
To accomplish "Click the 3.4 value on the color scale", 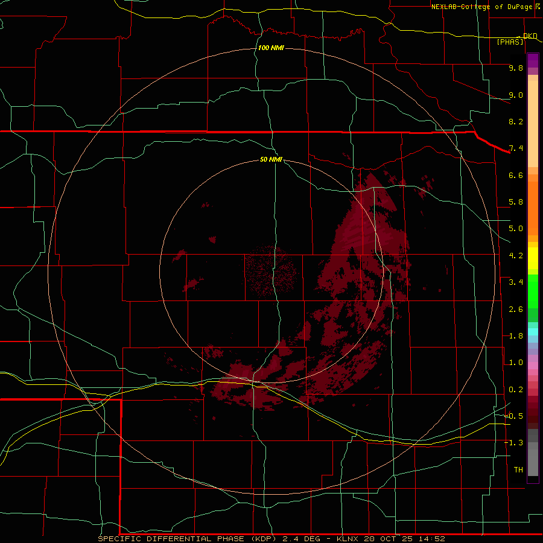I will point(516,282).
